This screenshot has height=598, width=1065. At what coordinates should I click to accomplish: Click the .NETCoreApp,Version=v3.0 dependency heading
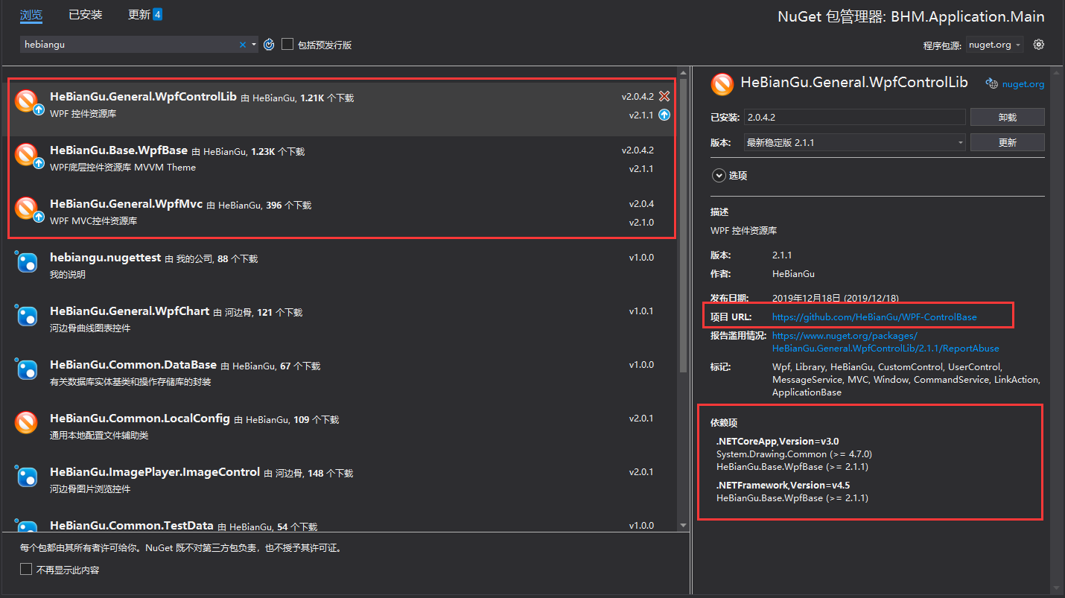pyautogui.click(x=777, y=441)
